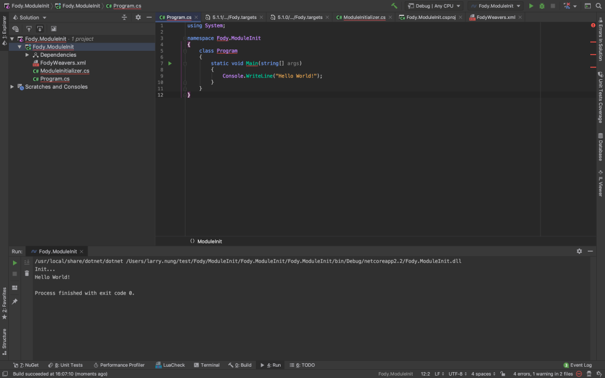Toggle autoscroll from source arrow-down icon
The image size is (605, 378).
click(40, 28)
